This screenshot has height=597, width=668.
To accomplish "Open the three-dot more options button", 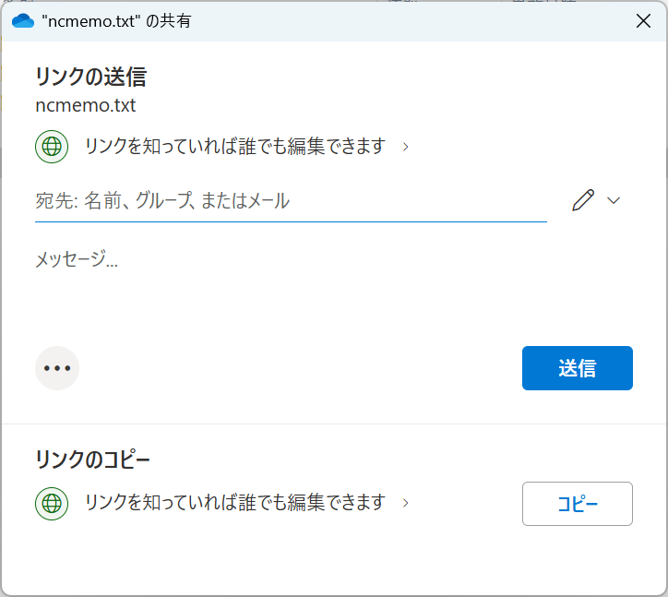I will 57,368.
